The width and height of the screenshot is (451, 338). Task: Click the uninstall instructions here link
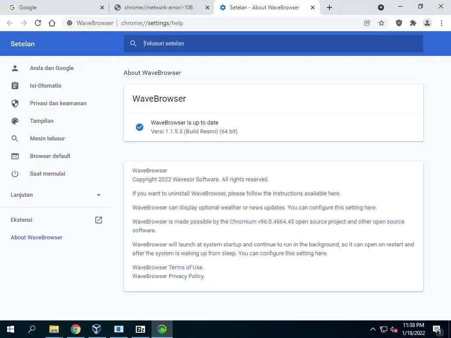(334, 194)
